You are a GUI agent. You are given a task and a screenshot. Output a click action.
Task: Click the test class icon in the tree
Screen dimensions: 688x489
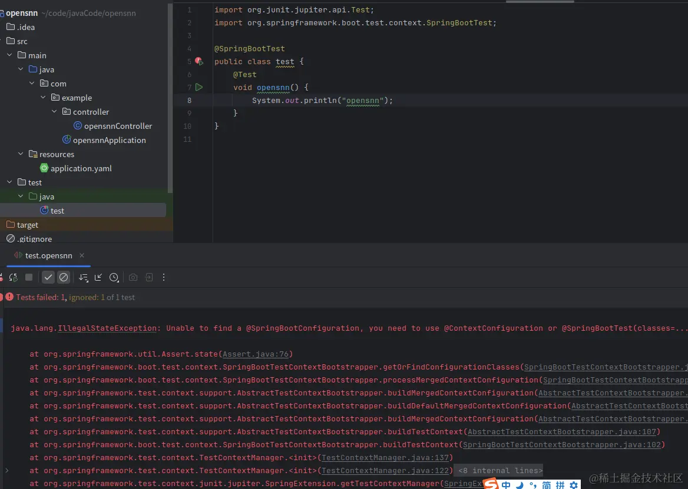click(x=44, y=210)
